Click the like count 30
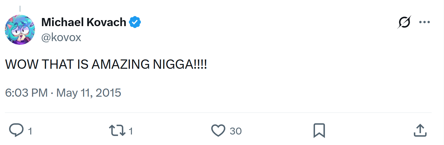This screenshot has height=145, width=444. tap(236, 131)
